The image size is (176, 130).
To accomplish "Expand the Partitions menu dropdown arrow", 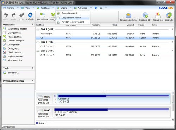I will pyautogui.click(x=53, y=8).
